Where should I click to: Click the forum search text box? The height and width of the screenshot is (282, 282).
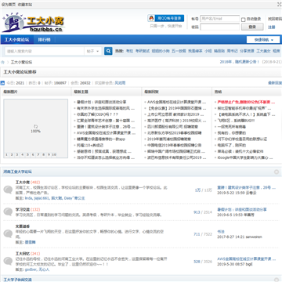click(x=45, y=51)
